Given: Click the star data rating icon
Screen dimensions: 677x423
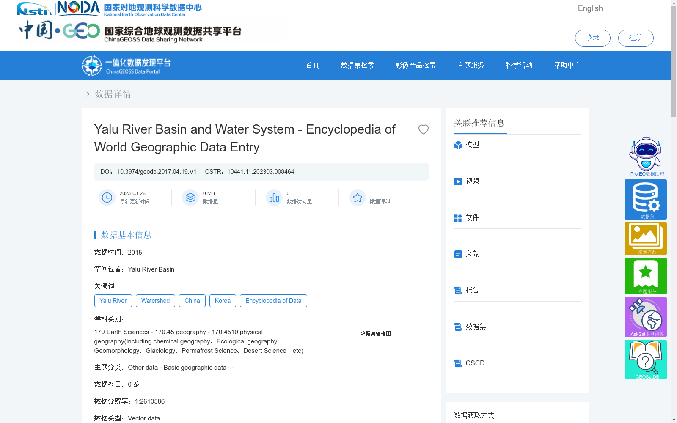Looking at the screenshot, I should point(358,198).
